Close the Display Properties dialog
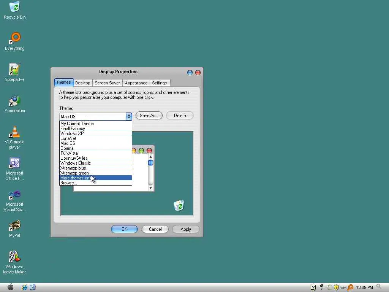Viewport: 389px width, 292px height. coord(198,73)
